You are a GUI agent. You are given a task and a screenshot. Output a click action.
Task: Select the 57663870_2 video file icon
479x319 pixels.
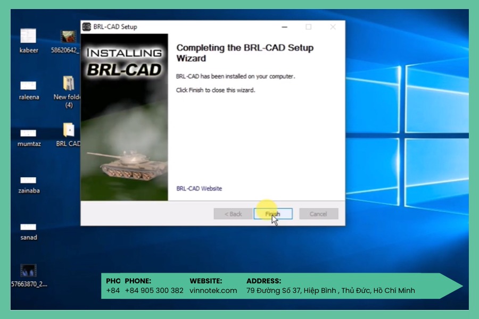tap(29, 275)
